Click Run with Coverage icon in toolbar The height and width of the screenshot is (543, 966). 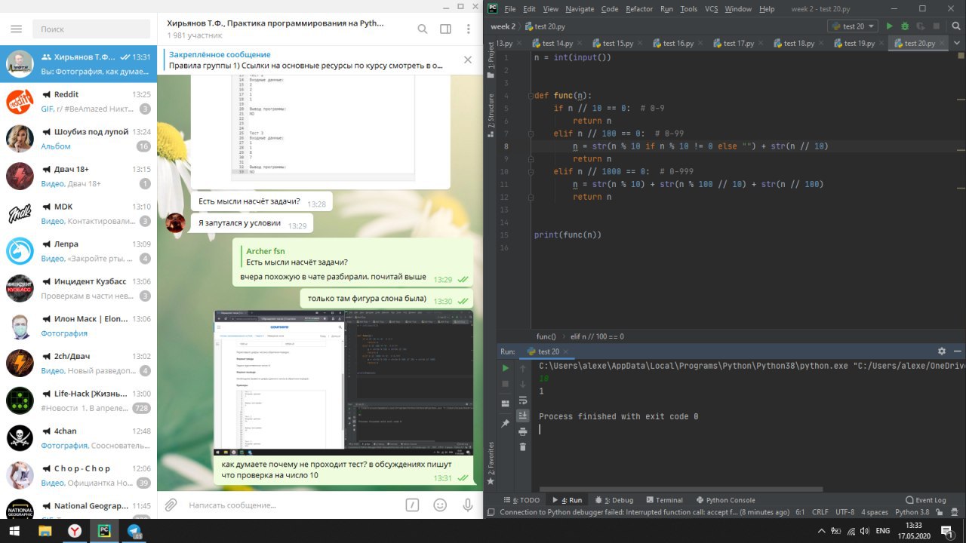pos(921,26)
